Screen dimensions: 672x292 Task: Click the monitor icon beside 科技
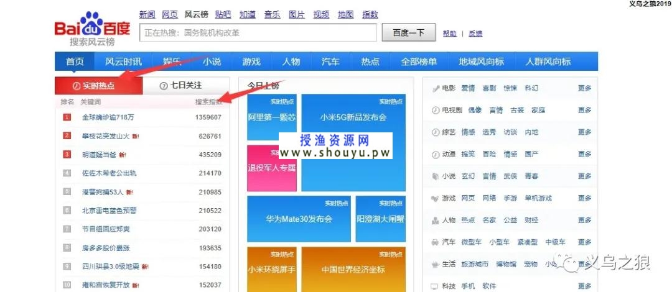(436, 286)
